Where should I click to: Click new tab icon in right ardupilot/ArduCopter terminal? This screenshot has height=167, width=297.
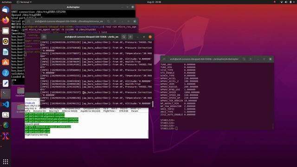[164, 59]
